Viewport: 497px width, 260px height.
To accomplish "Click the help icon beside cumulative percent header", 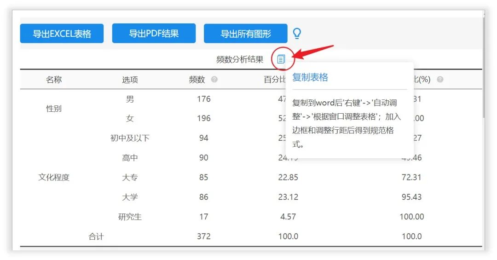I will pos(440,79).
